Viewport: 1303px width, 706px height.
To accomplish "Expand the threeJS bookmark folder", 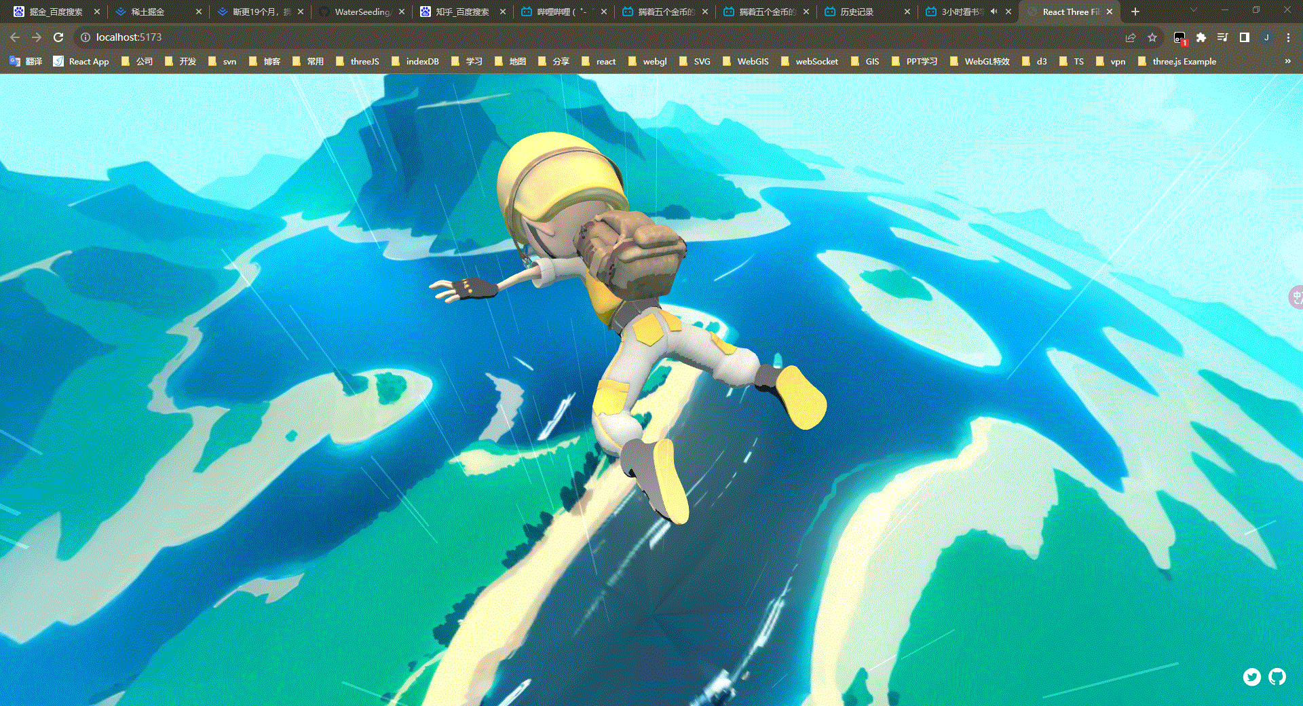I will point(357,61).
